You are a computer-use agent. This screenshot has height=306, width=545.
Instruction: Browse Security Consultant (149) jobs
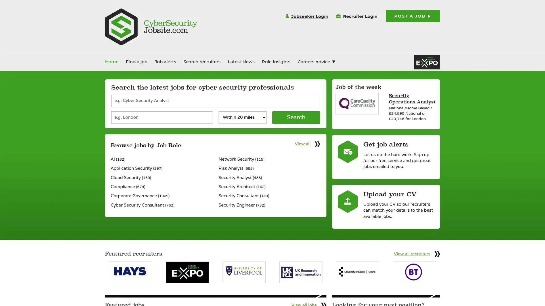point(244,196)
